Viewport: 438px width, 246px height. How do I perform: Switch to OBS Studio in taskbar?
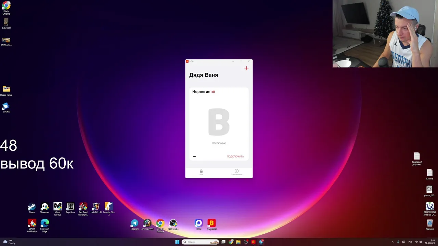point(246,242)
